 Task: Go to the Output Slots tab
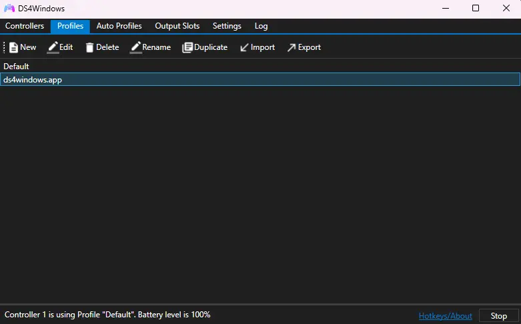[x=177, y=26]
